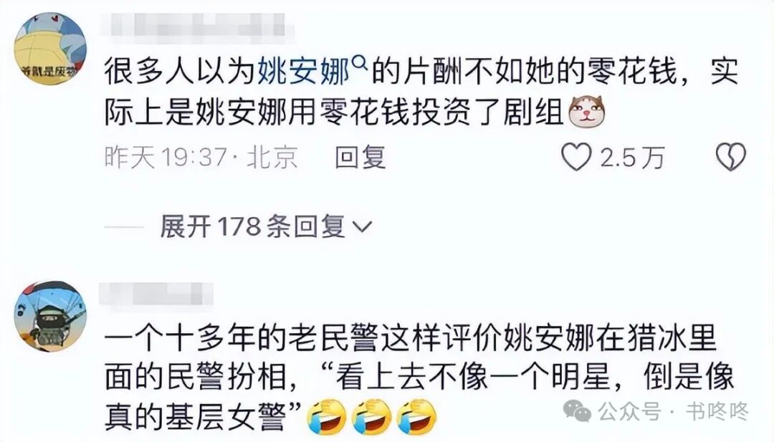Reply to the first comment via 回复
The image size is (774, 442).
(360, 158)
